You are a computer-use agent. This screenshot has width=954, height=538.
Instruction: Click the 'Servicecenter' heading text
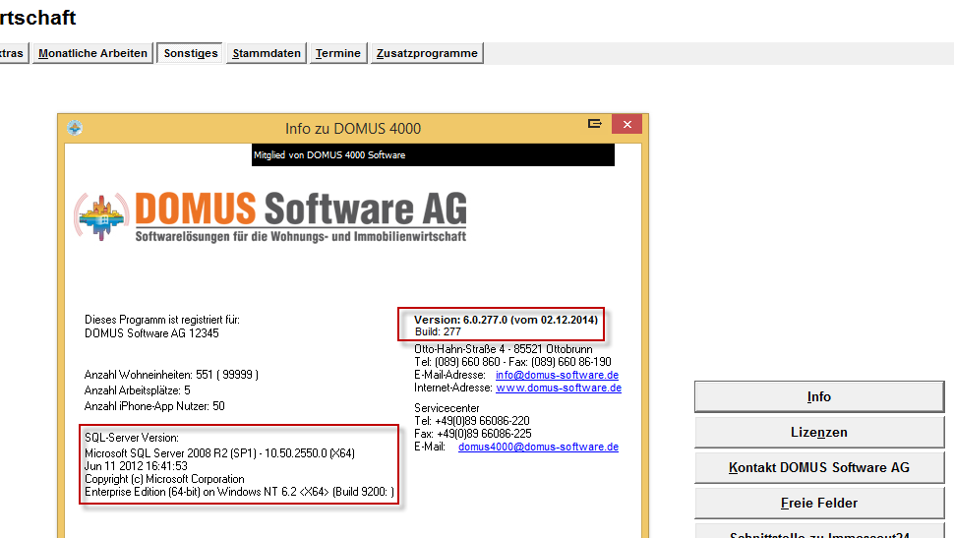click(x=447, y=408)
